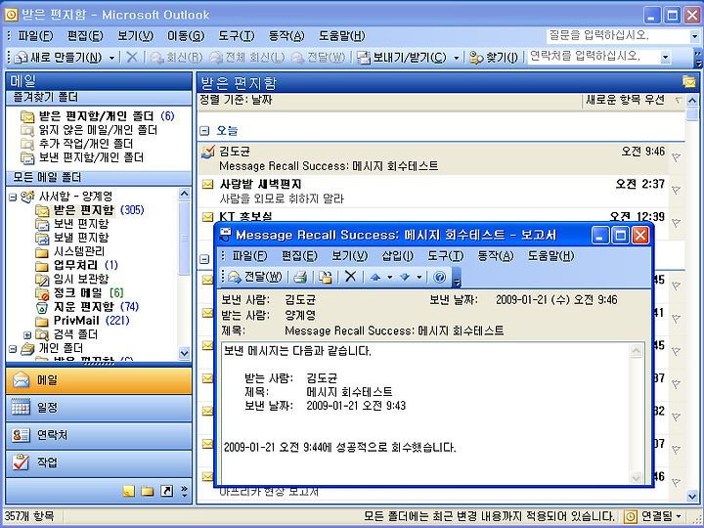Collapse the 사서함 - 양계영 mailbox tree
The width and height of the screenshot is (704, 528).
[13, 197]
